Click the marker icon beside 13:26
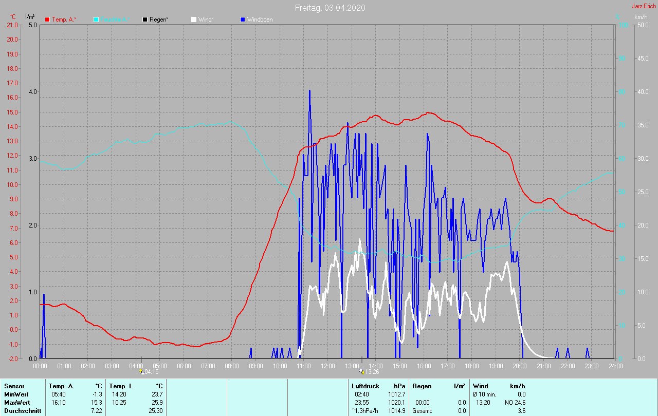658x416 pixels. (x=362, y=371)
